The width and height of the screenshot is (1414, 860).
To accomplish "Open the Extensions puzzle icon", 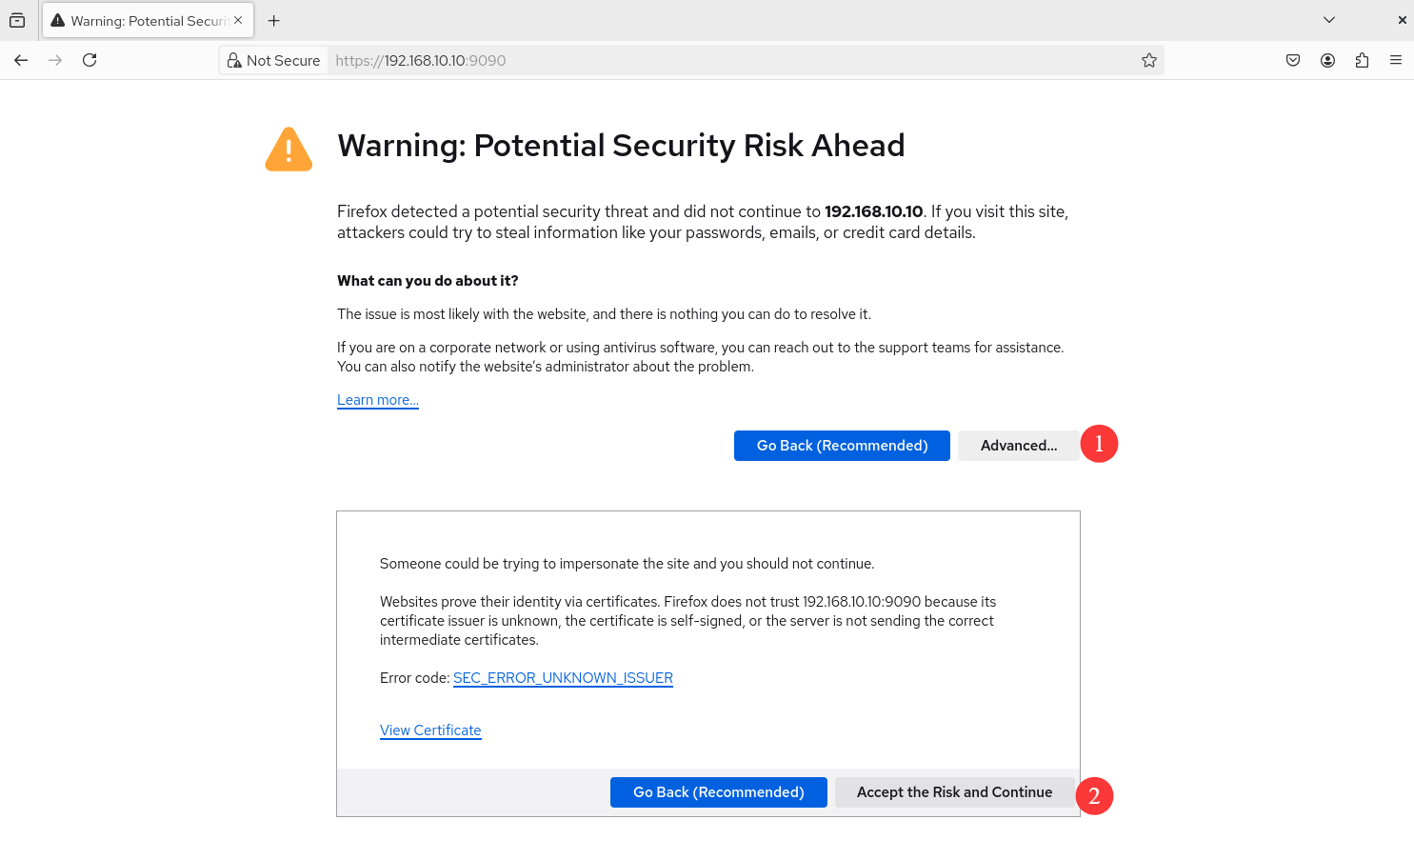I will click(1362, 60).
